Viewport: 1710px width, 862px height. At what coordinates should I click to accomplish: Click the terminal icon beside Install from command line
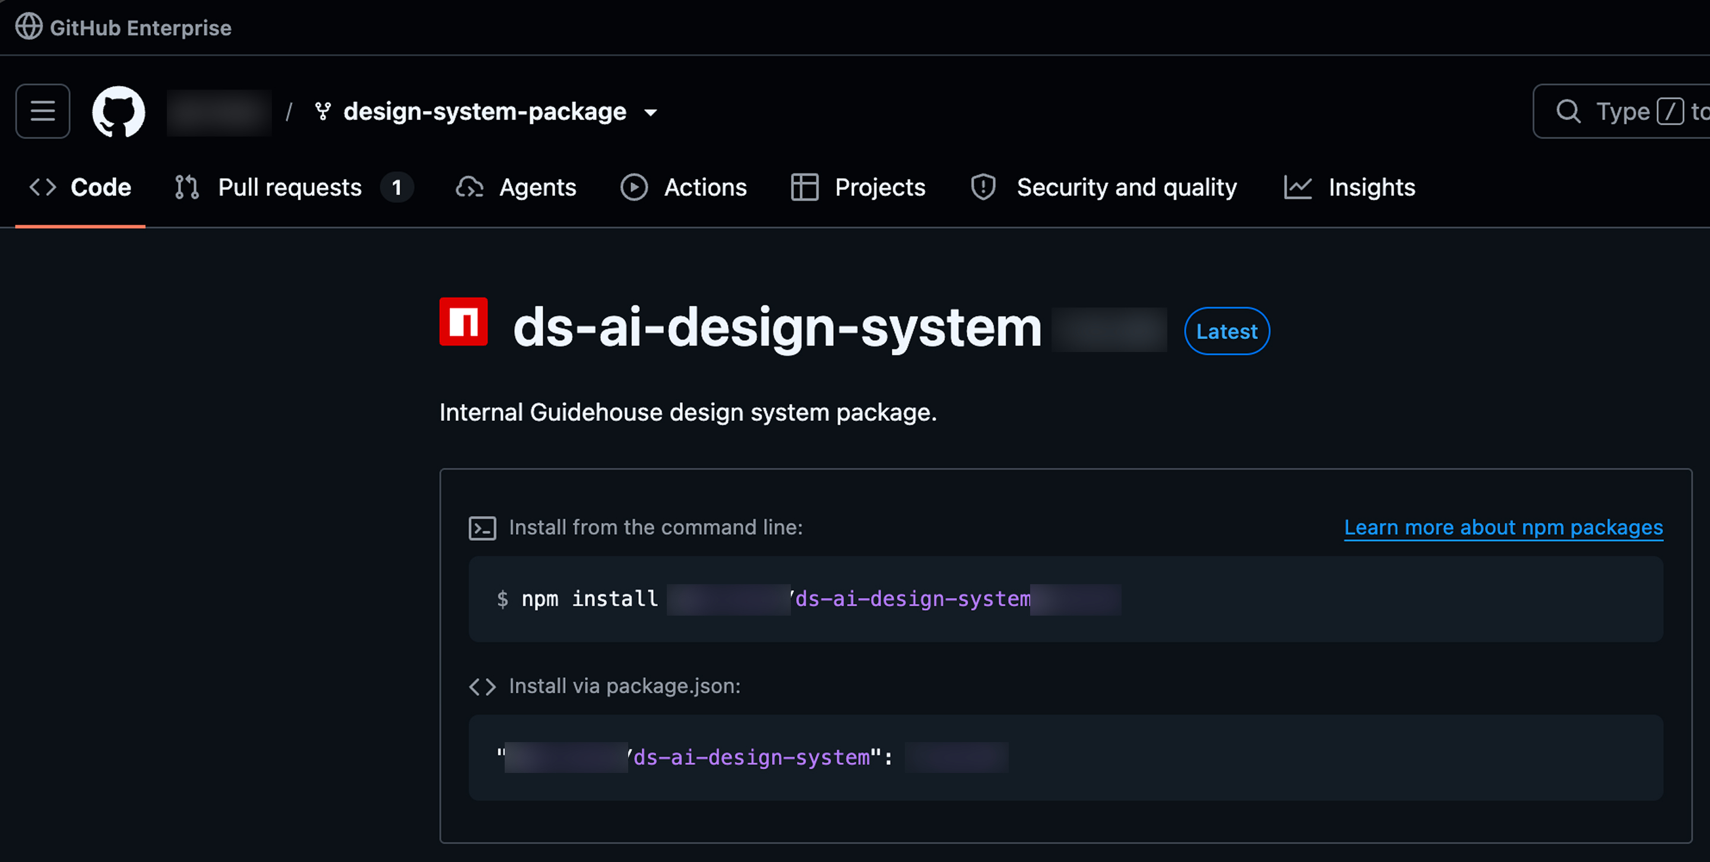(483, 528)
